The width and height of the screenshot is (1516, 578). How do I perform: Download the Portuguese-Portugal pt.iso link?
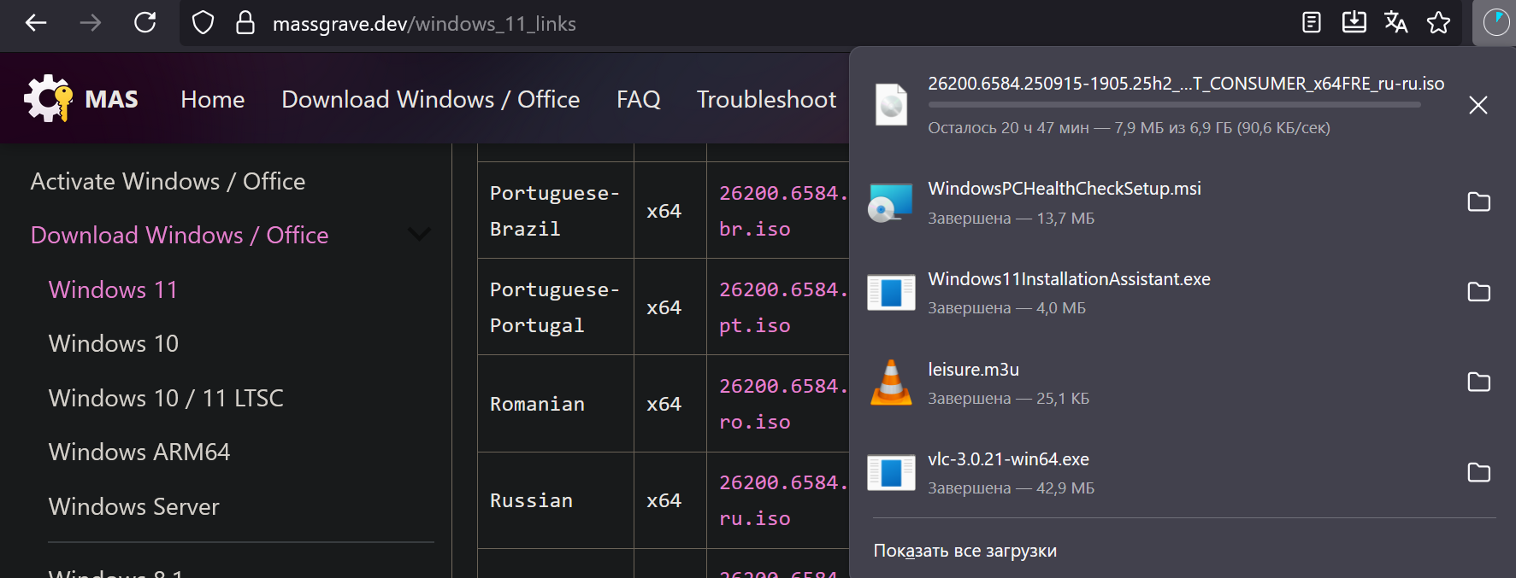pos(782,307)
